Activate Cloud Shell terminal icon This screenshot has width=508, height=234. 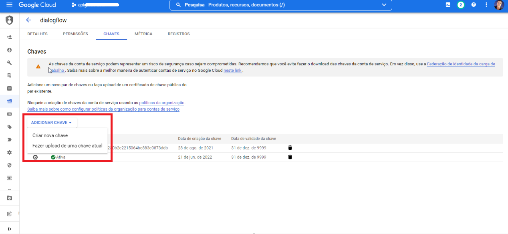coord(448,5)
